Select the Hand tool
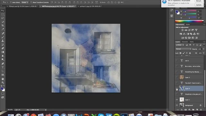This screenshot has width=206, height=116. pyautogui.click(x=3, y=79)
